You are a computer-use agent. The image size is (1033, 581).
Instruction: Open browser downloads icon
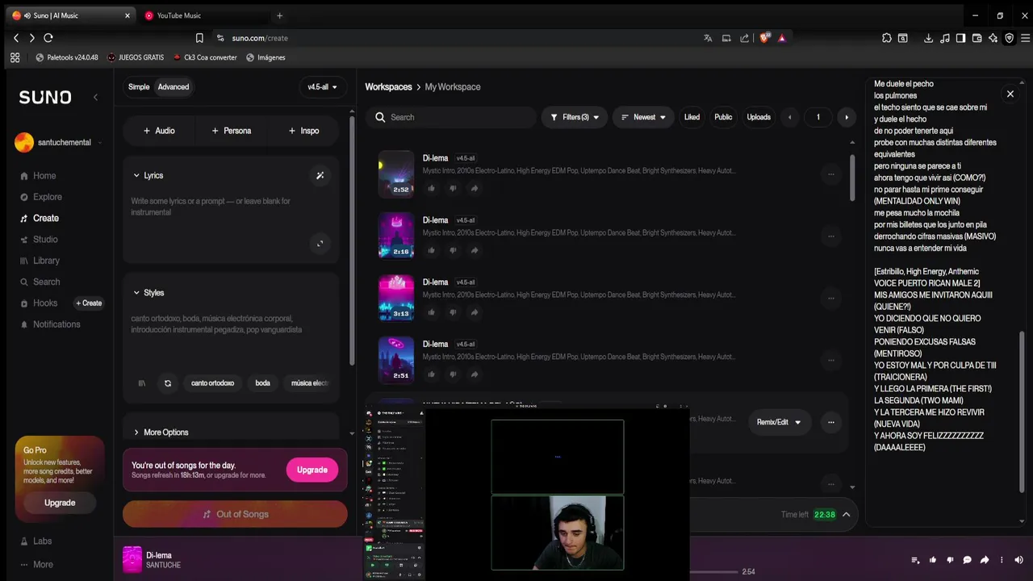[x=928, y=38]
